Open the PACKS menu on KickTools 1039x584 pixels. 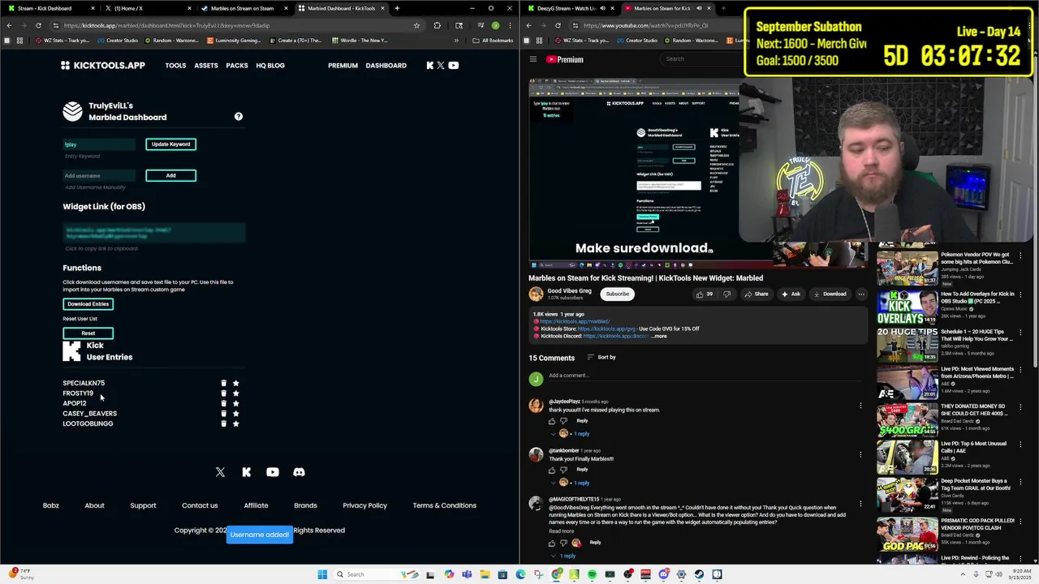click(x=237, y=66)
